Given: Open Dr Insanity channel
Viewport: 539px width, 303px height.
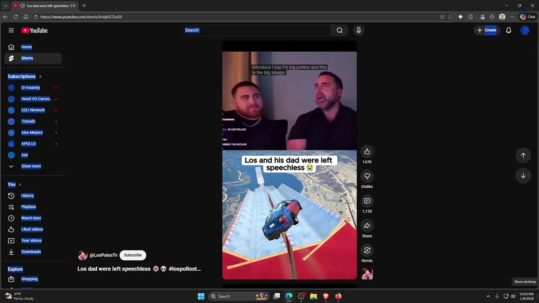Looking at the screenshot, I should point(33,88).
